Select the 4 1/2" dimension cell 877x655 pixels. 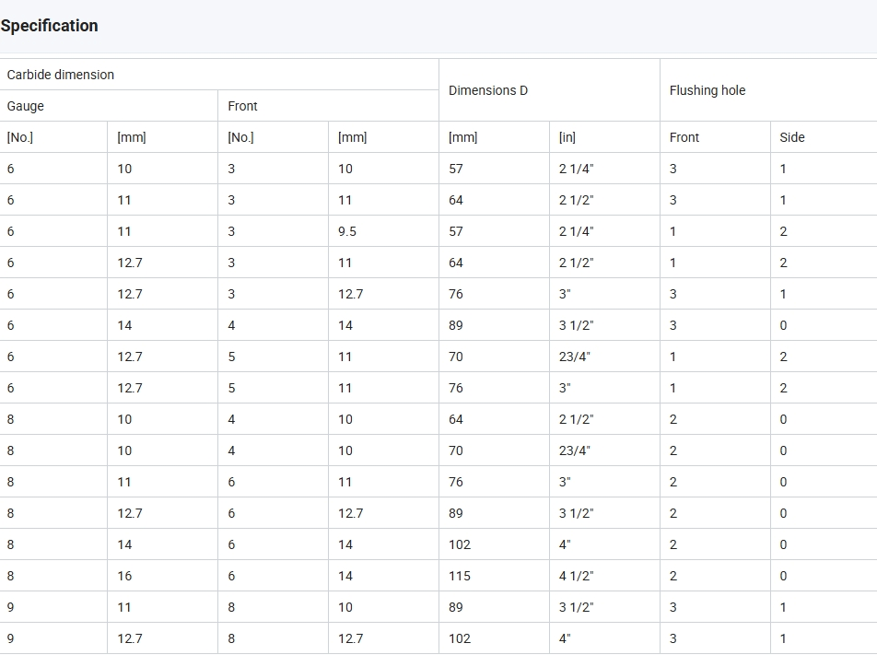[x=604, y=576]
